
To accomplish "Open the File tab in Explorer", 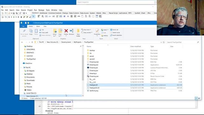I will [23, 26].
